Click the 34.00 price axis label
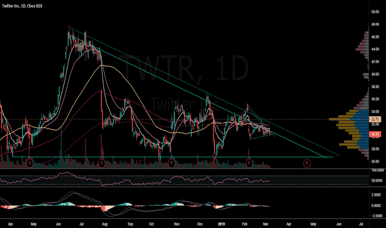The width and height of the screenshot is (386, 228). 375,112
